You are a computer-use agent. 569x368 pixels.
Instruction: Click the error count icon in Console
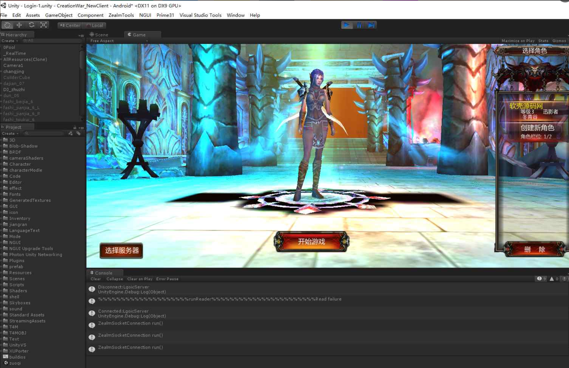[564, 279]
